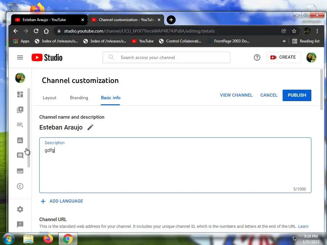Open the first Index of /releases bookmark

[x=56, y=41]
